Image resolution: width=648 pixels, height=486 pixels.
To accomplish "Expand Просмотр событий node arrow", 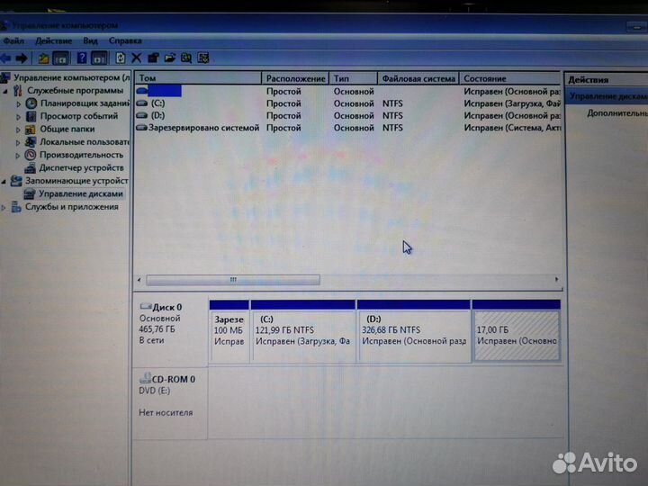I will click(18, 117).
